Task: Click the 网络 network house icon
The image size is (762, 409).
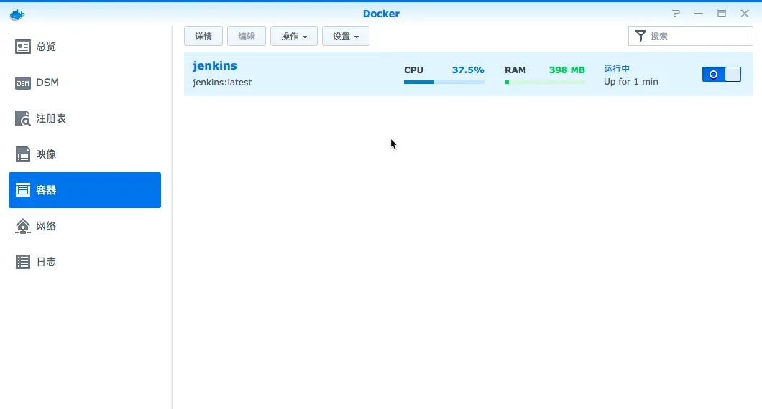Action: (x=23, y=226)
